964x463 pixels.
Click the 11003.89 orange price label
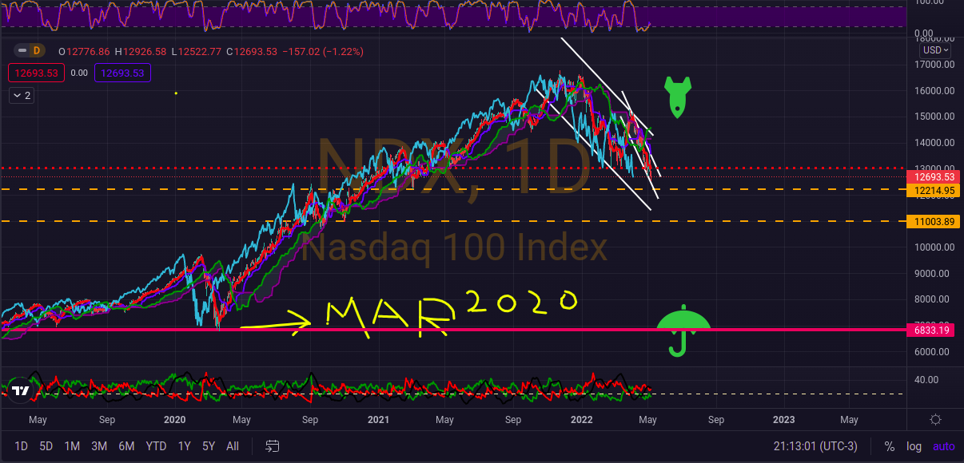click(x=933, y=221)
